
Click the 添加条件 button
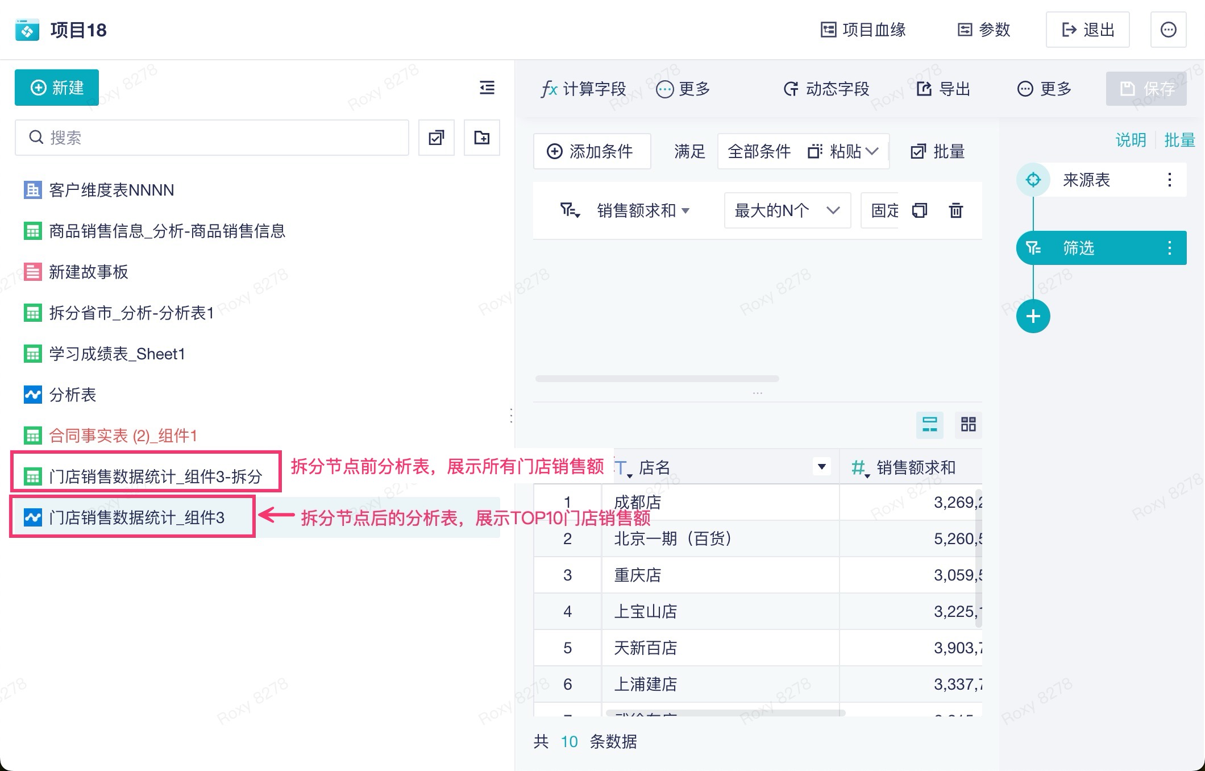pos(591,151)
